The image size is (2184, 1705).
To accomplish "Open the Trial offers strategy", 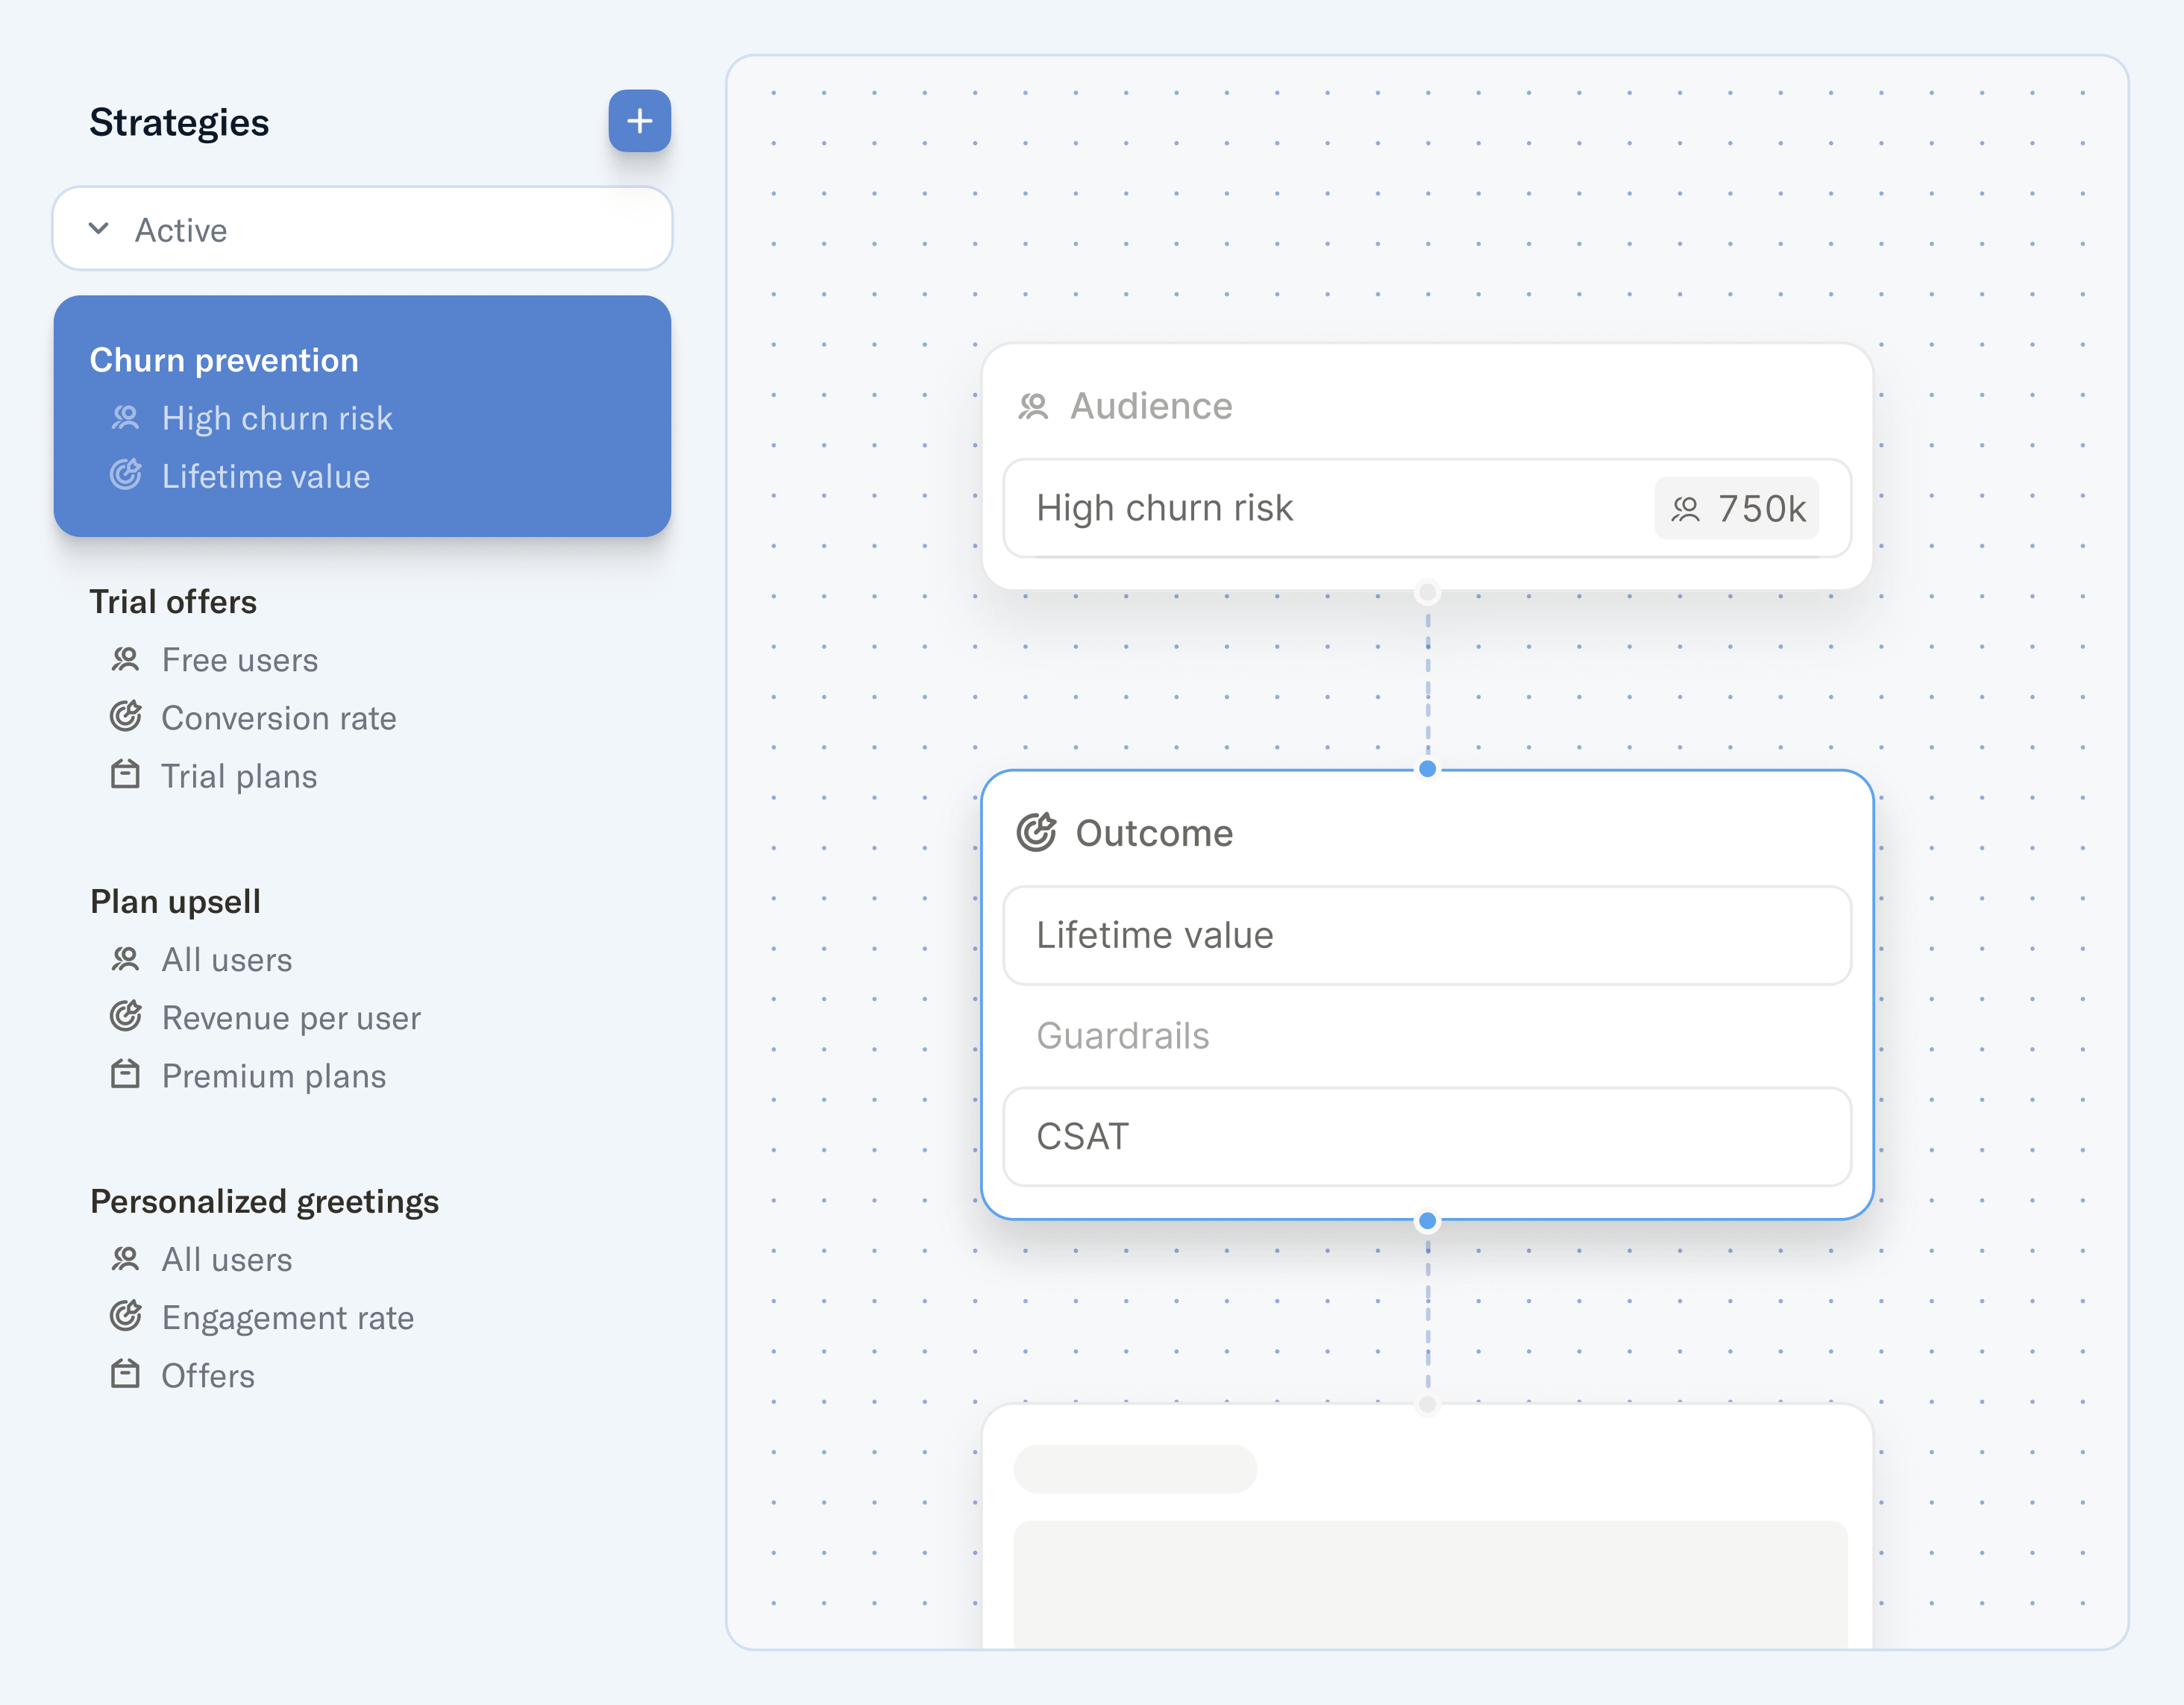I will click(x=173, y=602).
